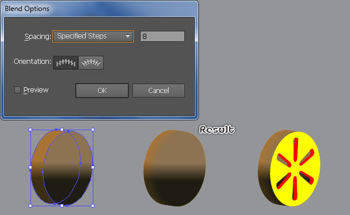350x215 pixels.
Task: Toggle preview via the Preview label text
Action: point(36,90)
